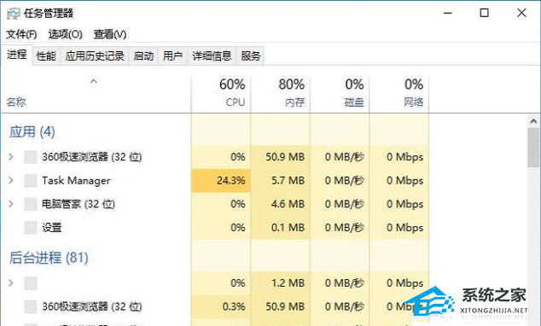Click the background 360极速浏览器 process icon
The height and width of the screenshot is (326, 541).
click(x=31, y=306)
